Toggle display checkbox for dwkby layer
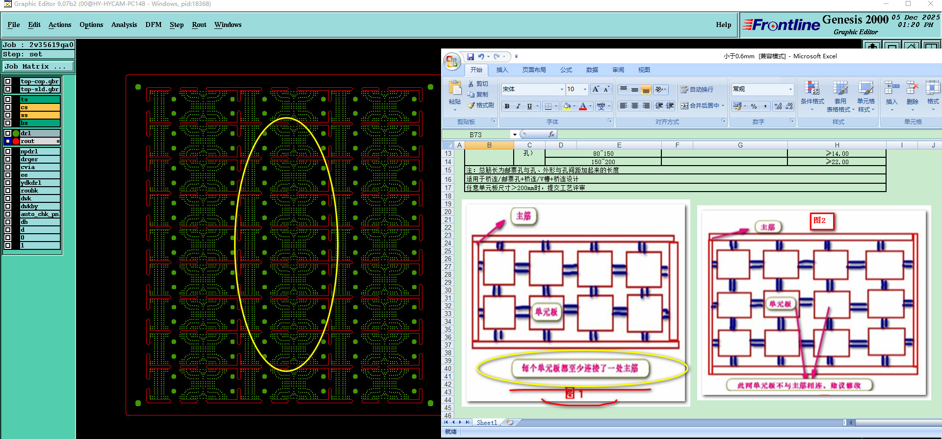This screenshot has width=942, height=439. (8, 206)
